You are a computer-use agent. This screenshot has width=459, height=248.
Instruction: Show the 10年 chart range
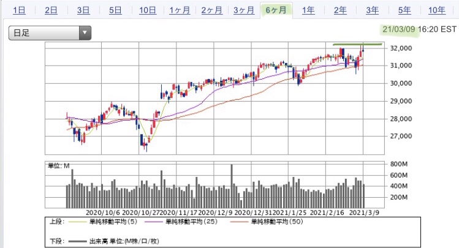click(x=436, y=10)
